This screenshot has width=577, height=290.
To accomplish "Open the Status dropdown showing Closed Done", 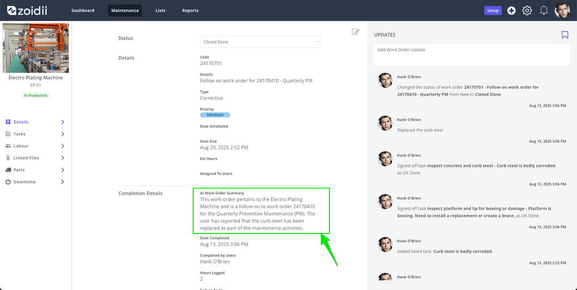I will tap(260, 42).
